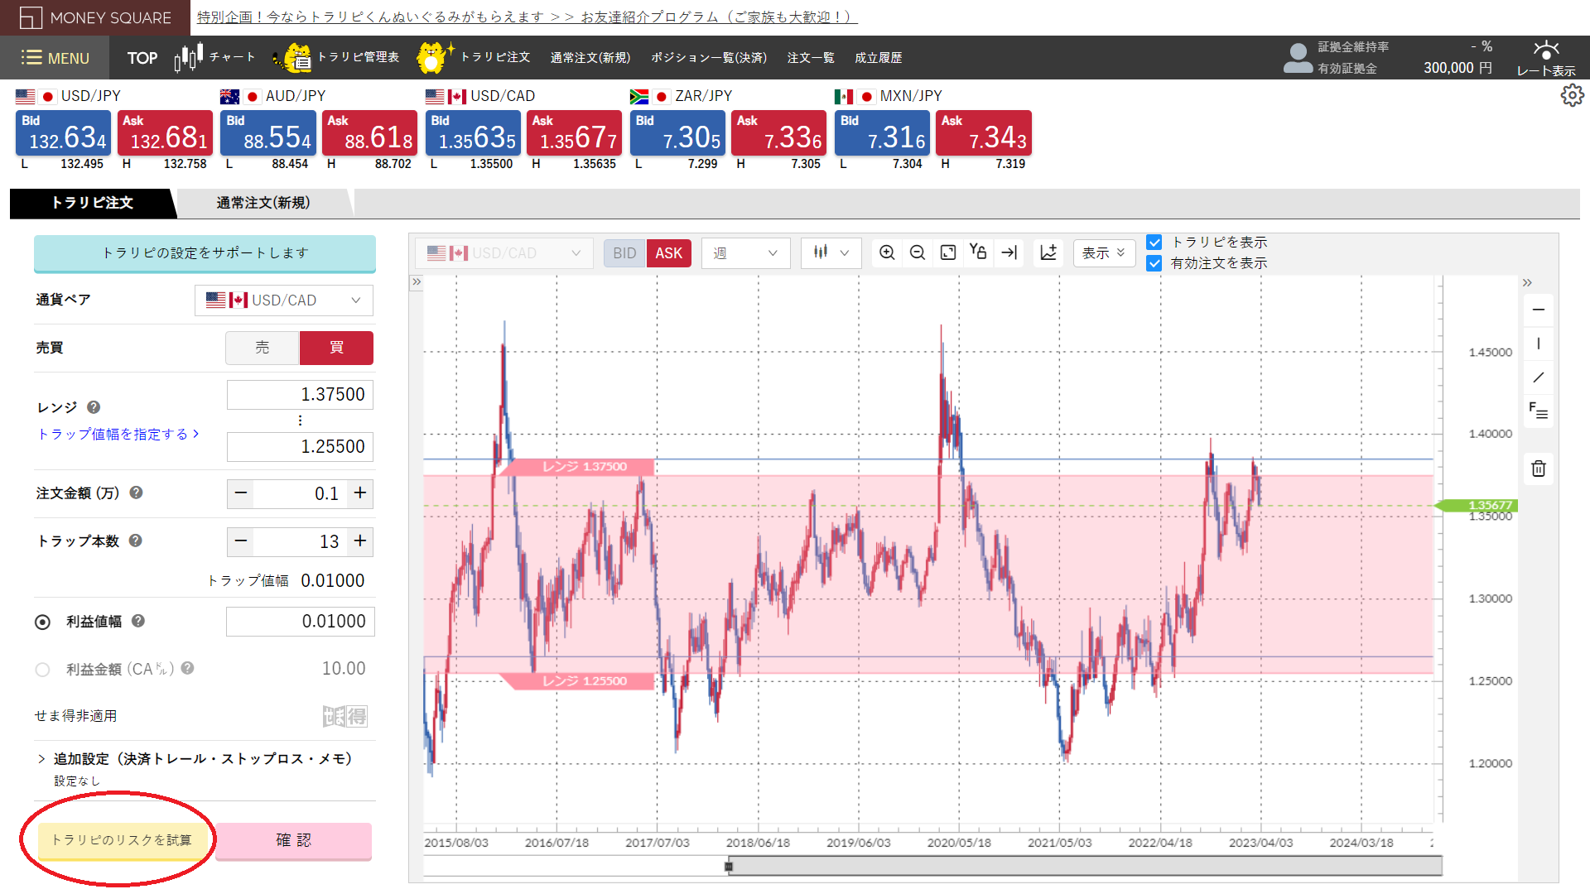
Task: Click トラリピのリスクを試算 button
Action: point(122,840)
